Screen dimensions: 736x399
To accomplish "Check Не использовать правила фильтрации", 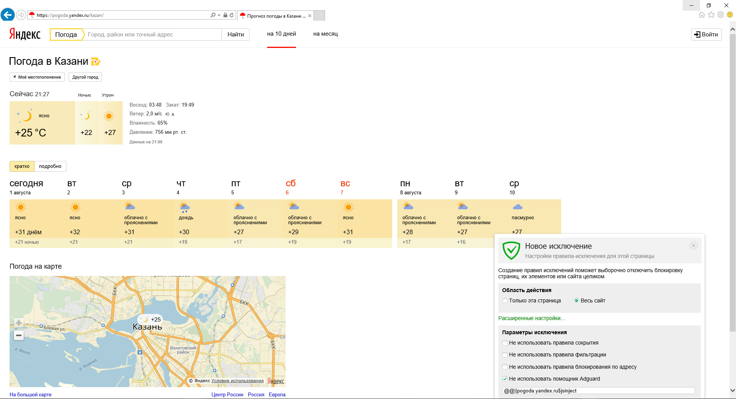I will coord(505,355).
